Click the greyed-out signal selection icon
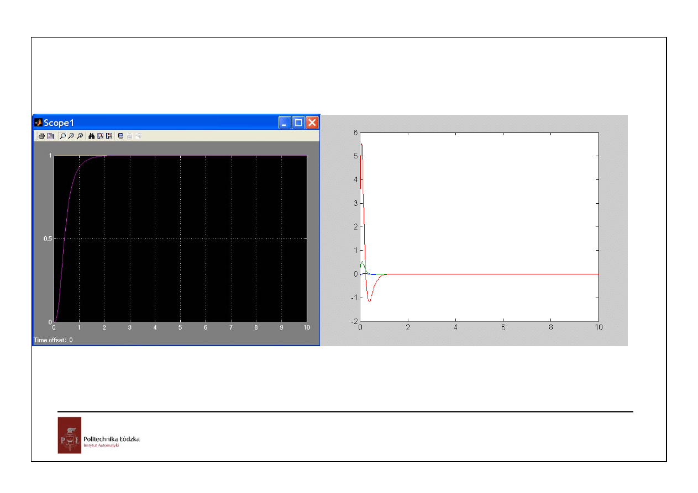698x493 pixels. [138, 136]
